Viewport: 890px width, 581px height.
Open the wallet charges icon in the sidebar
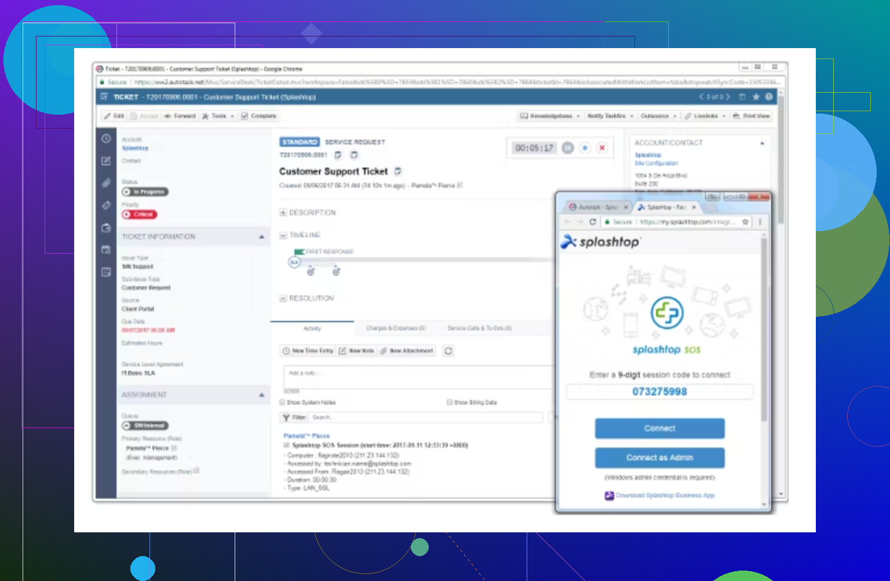(x=106, y=228)
